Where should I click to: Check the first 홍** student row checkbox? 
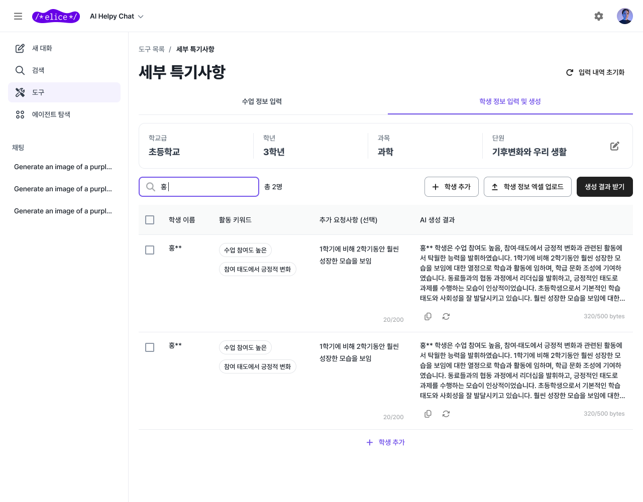149,249
